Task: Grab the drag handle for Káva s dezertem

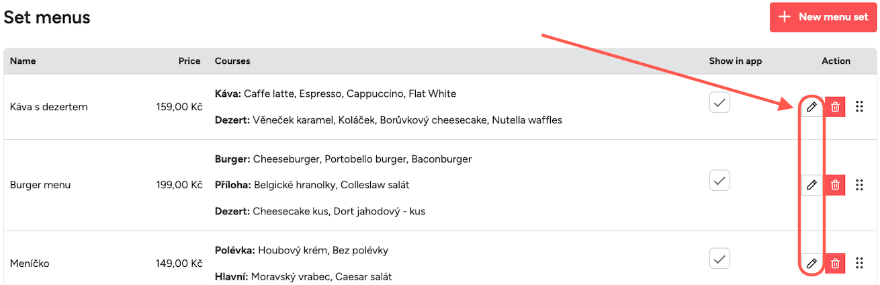Action: tap(859, 106)
